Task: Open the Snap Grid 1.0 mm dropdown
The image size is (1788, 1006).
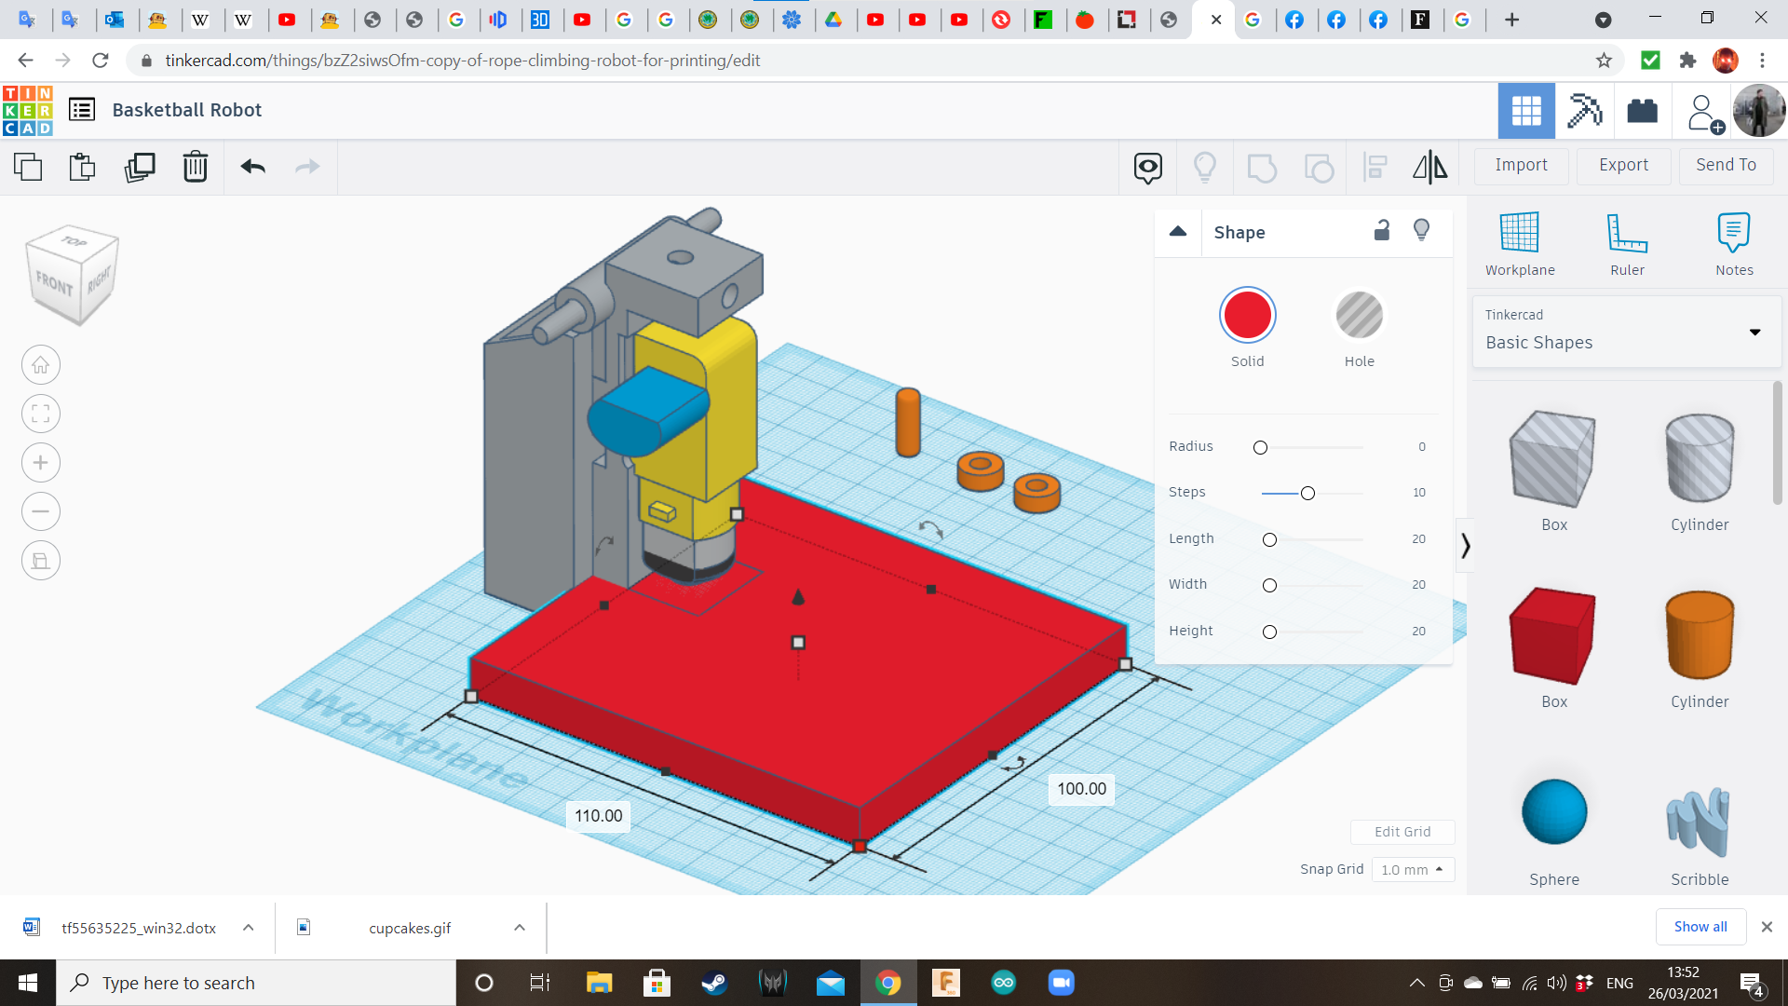Action: [1412, 869]
